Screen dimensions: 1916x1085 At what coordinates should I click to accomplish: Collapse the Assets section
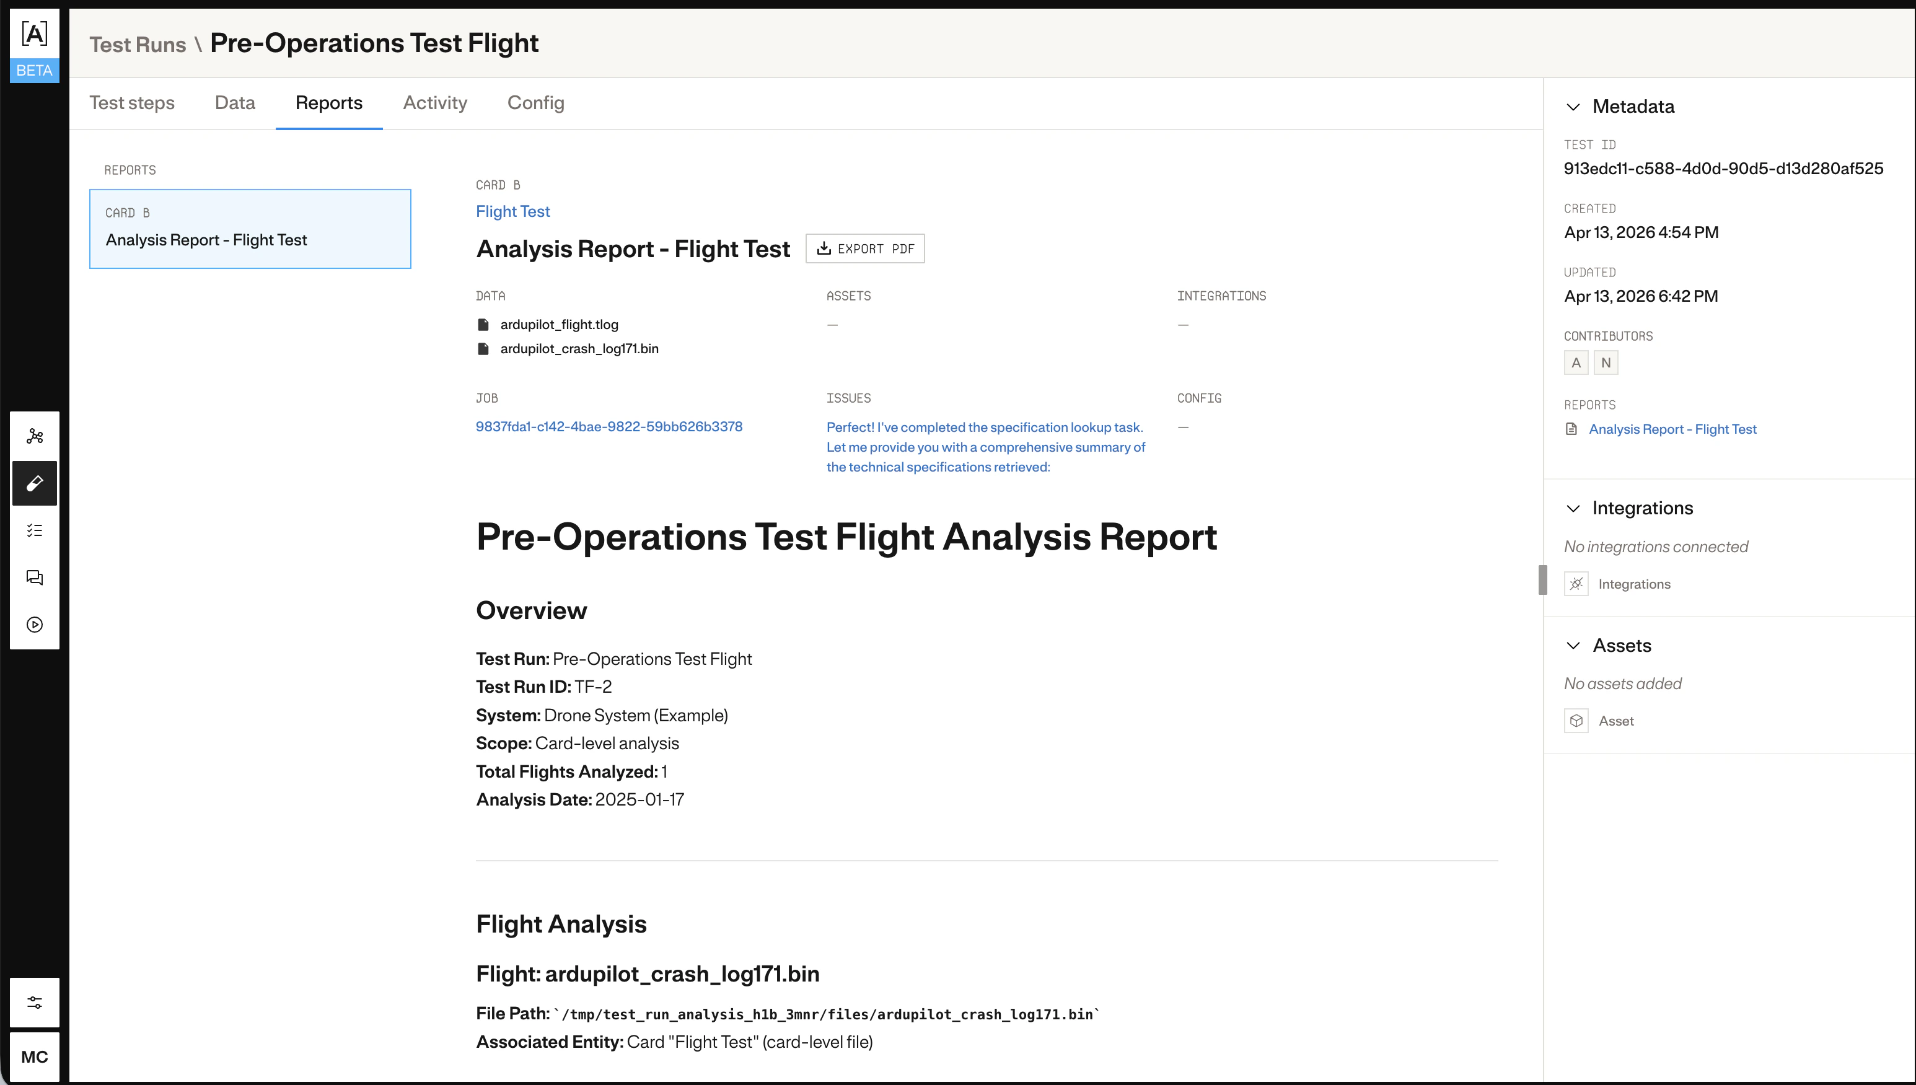pyautogui.click(x=1573, y=645)
